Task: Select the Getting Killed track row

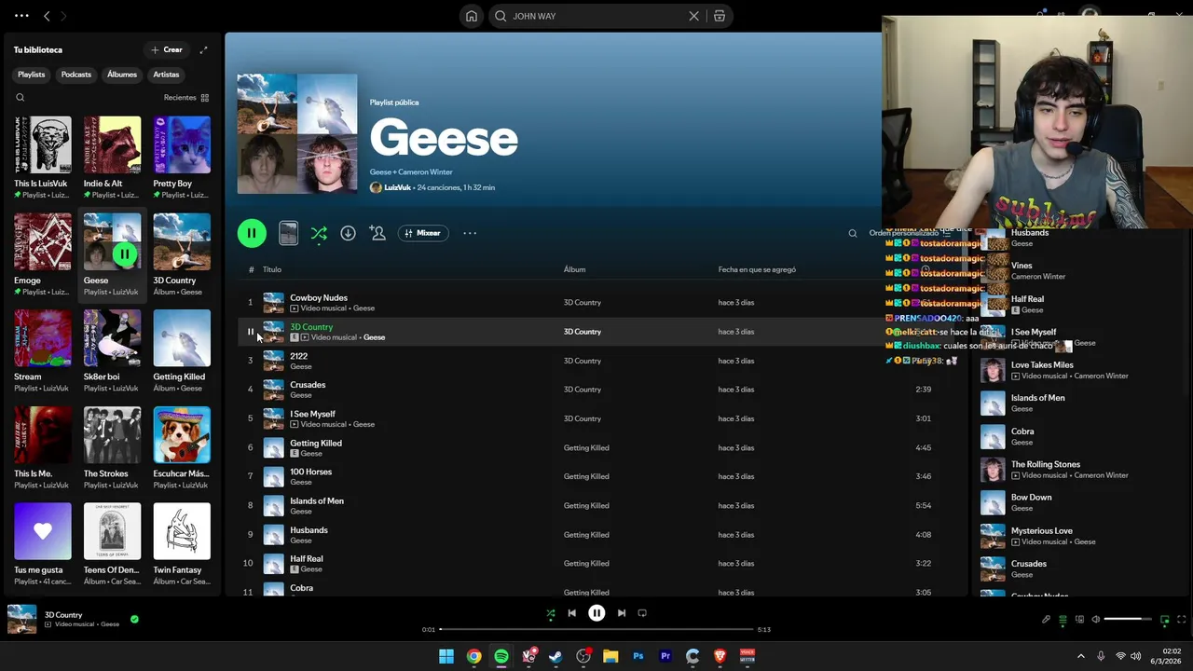Action: click(596, 447)
